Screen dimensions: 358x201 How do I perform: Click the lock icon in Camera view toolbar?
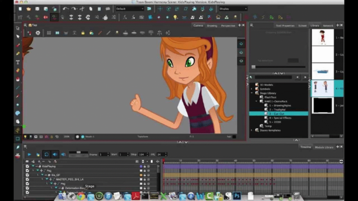[83, 33]
